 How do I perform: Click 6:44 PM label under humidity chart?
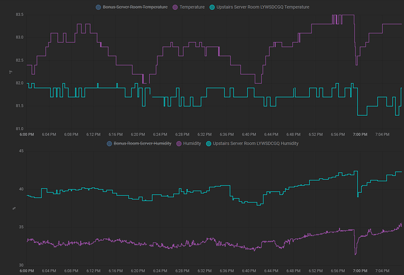click(x=271, y=271)
